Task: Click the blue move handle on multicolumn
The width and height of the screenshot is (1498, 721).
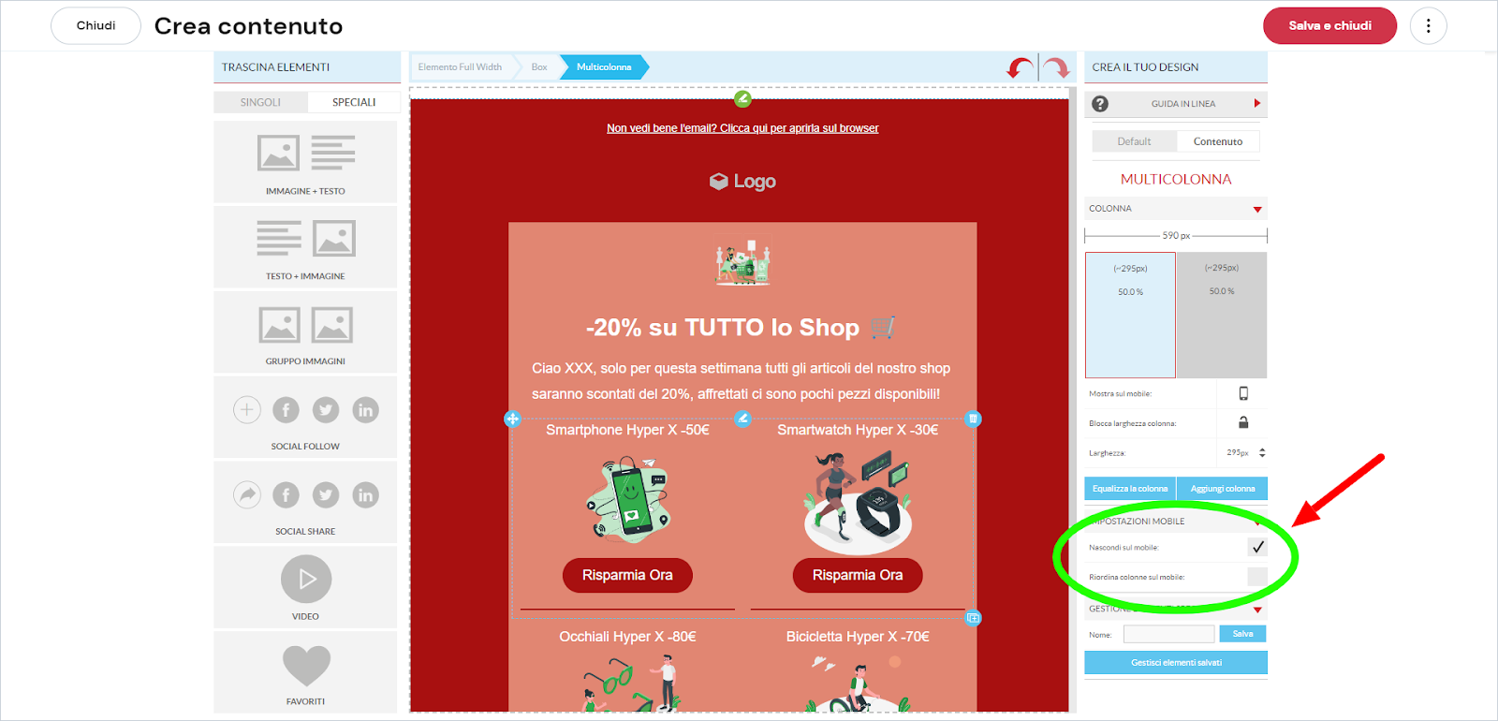Action: 512,419
